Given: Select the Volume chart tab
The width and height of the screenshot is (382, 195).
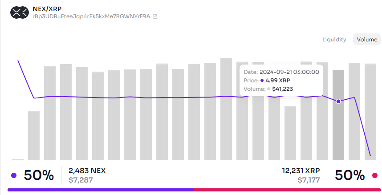Looking at the screenshot, I should click(367, 40).
